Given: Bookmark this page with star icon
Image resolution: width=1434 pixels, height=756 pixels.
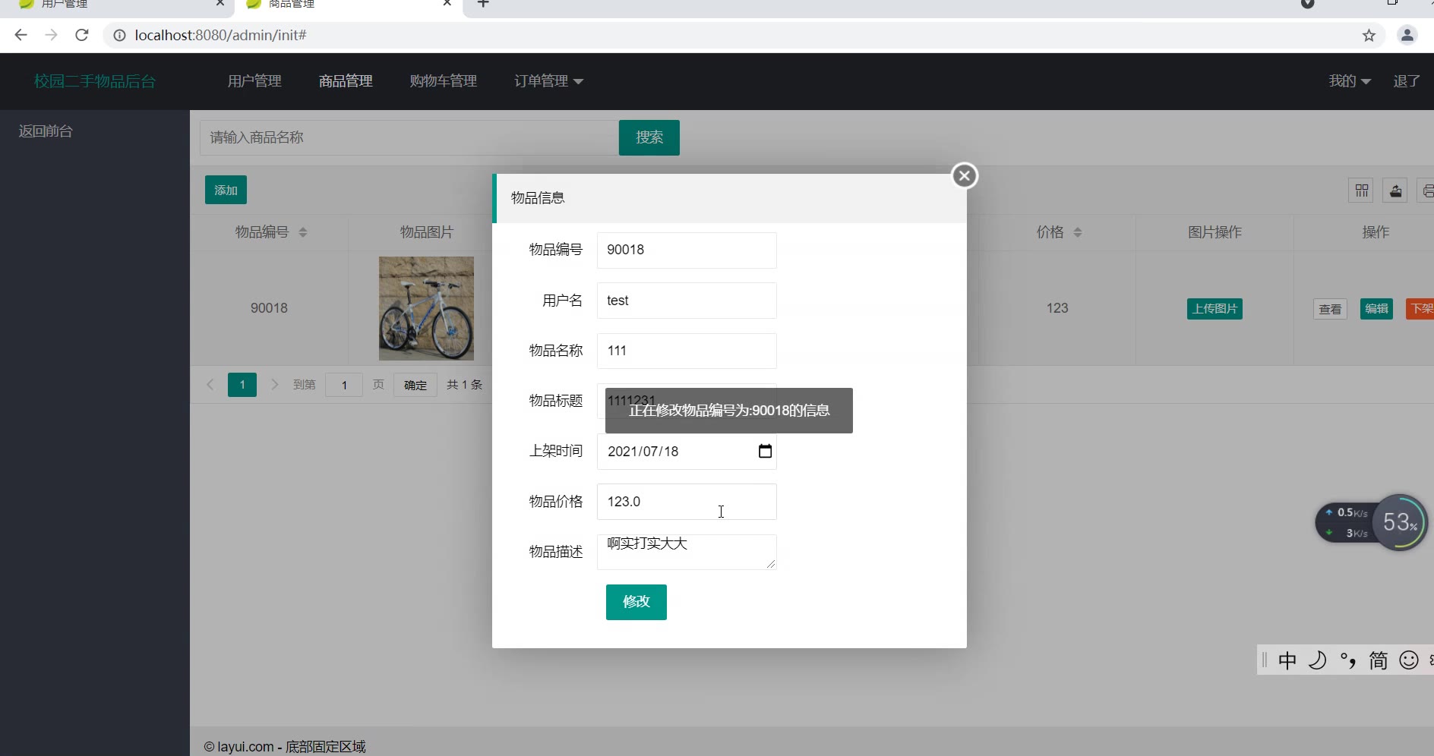Looking at the screenshot, I should (x=1369, y=36).
